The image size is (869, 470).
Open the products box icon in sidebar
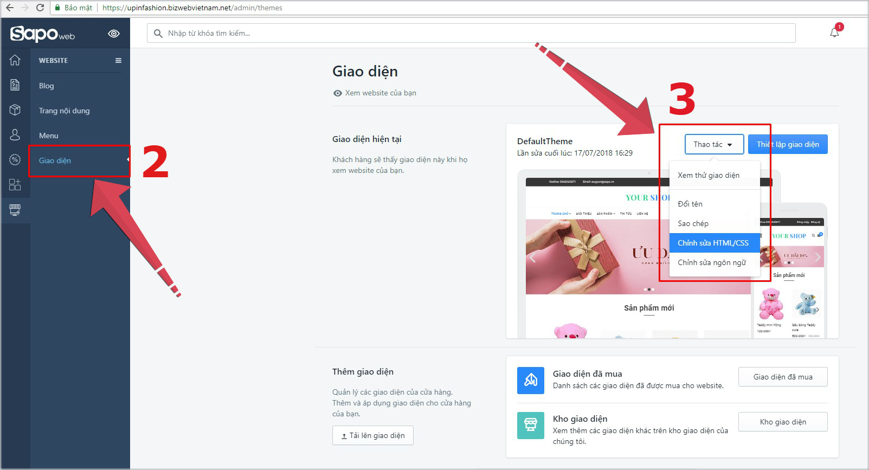15,110
